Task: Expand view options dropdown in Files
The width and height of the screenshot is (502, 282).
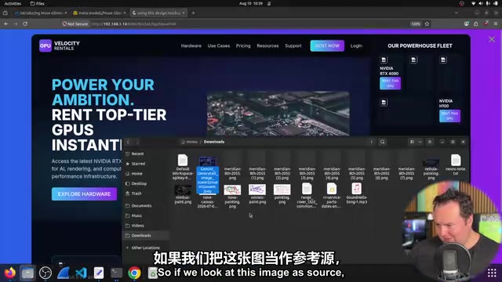Action: pos(420,142)
